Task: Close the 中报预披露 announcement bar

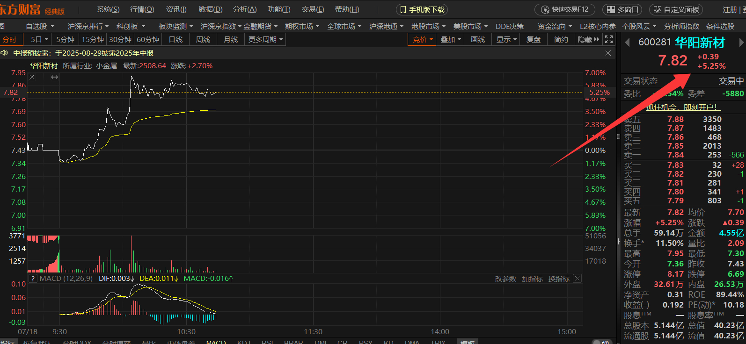Action: (x=608, y=53)
